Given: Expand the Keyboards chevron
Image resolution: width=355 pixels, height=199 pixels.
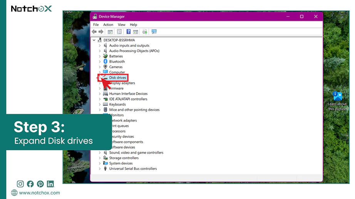Looking at the screenshot, I should click(x=100, y=104).
